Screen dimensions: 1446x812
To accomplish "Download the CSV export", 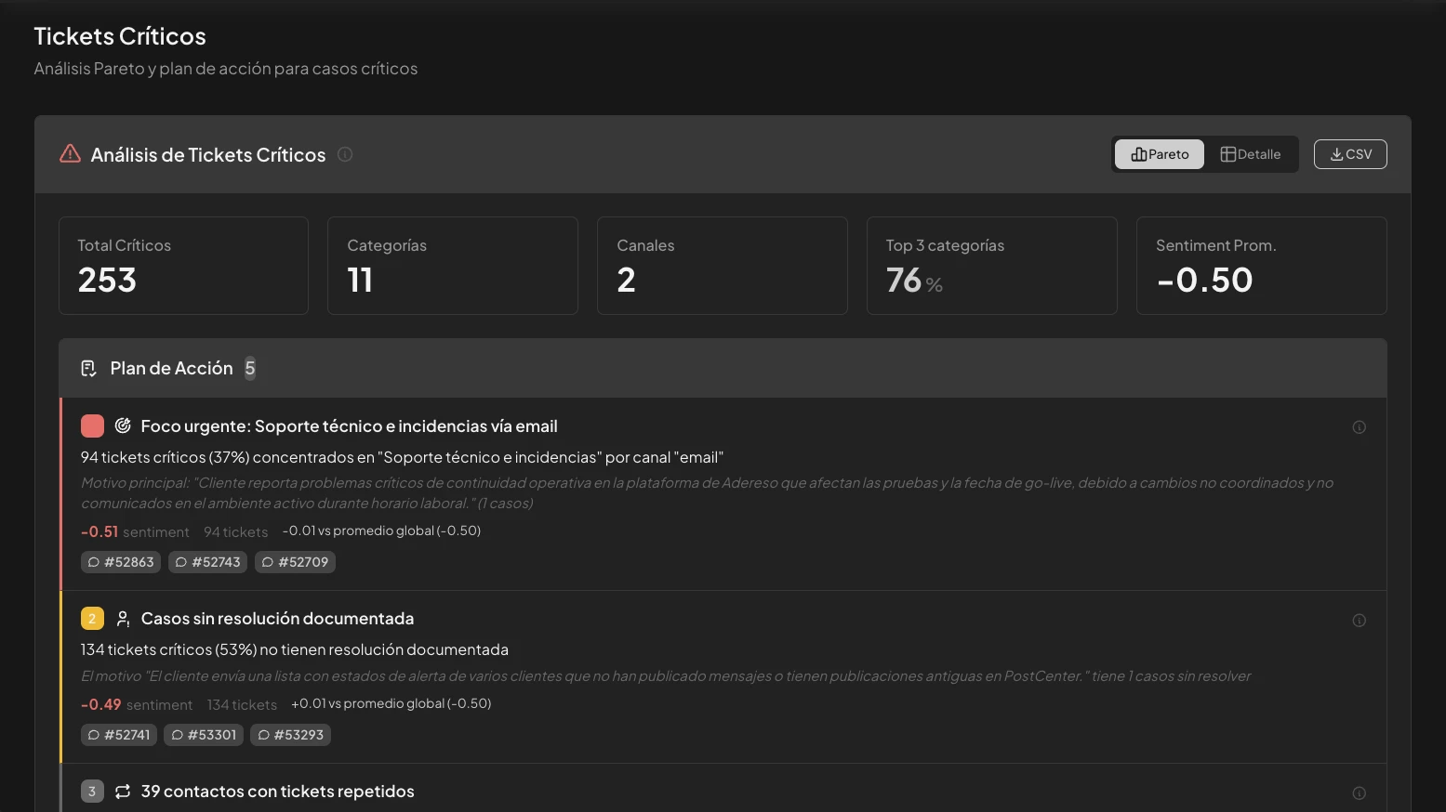I will click(1349, 154).
